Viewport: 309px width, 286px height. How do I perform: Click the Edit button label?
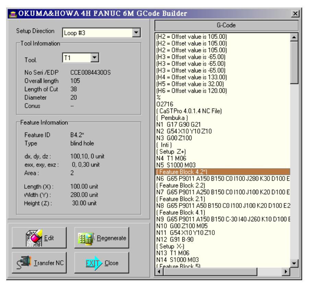49,238
